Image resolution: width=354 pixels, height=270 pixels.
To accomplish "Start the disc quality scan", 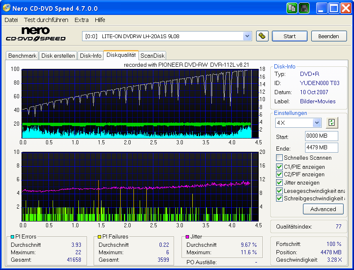I will 289,36.
